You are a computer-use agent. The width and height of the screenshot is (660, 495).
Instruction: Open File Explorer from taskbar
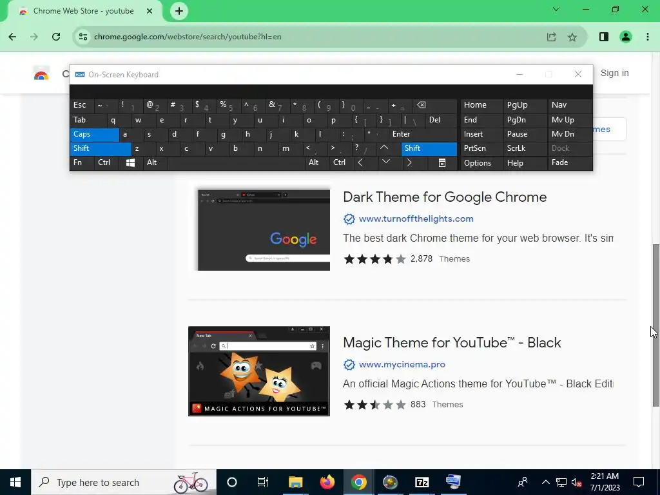(295, 482)
